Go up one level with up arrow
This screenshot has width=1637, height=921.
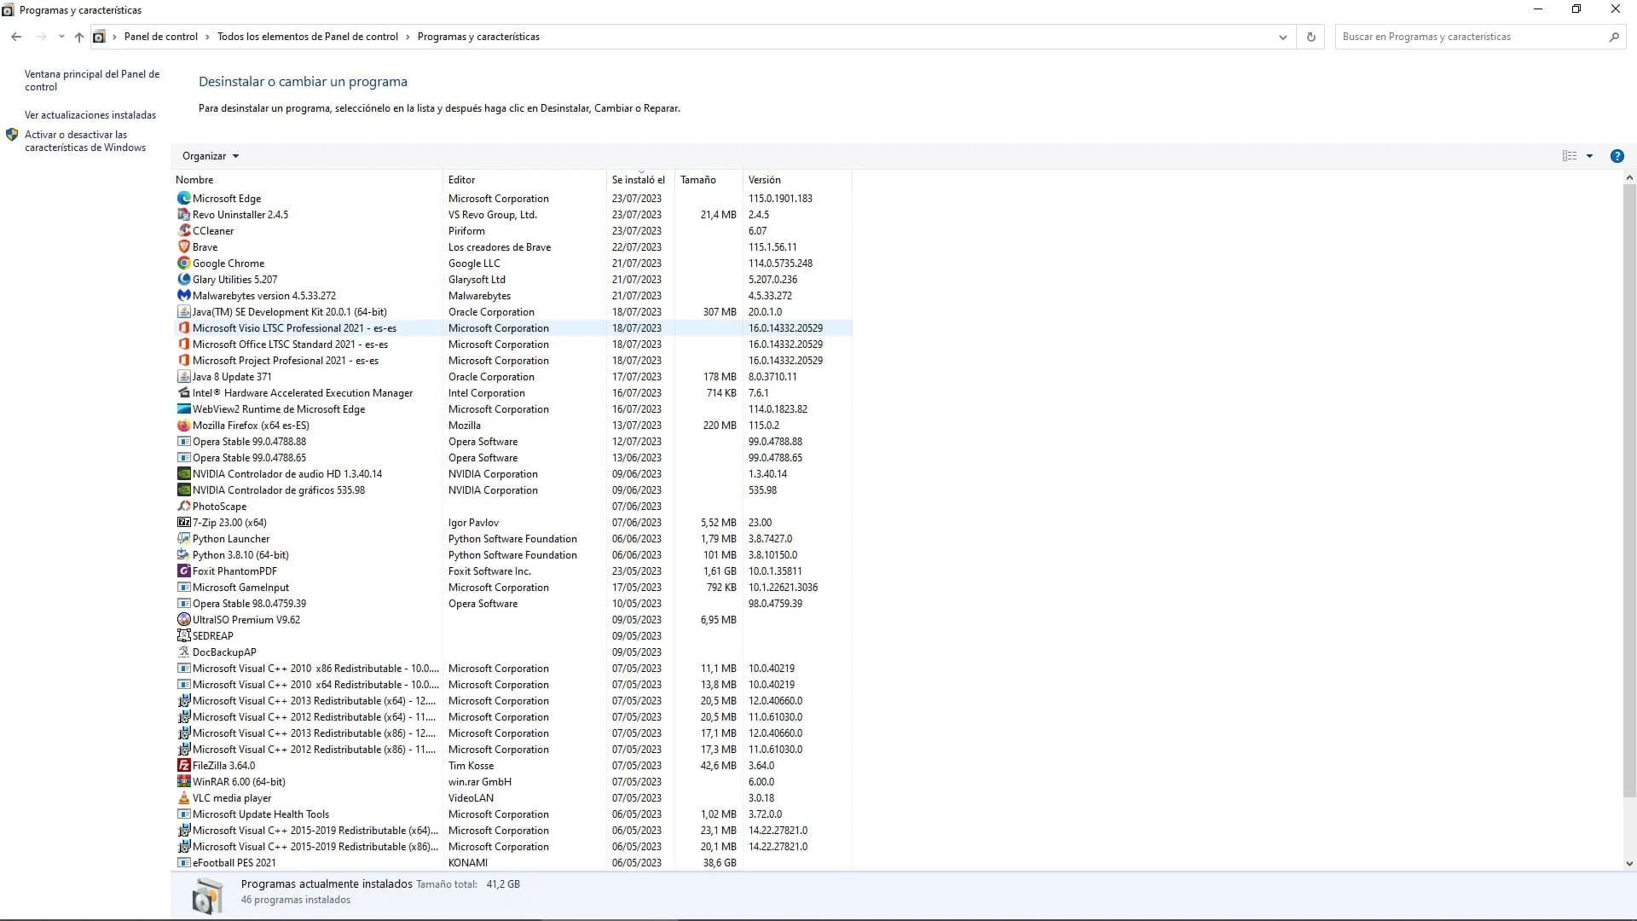(x=79, y=37)
